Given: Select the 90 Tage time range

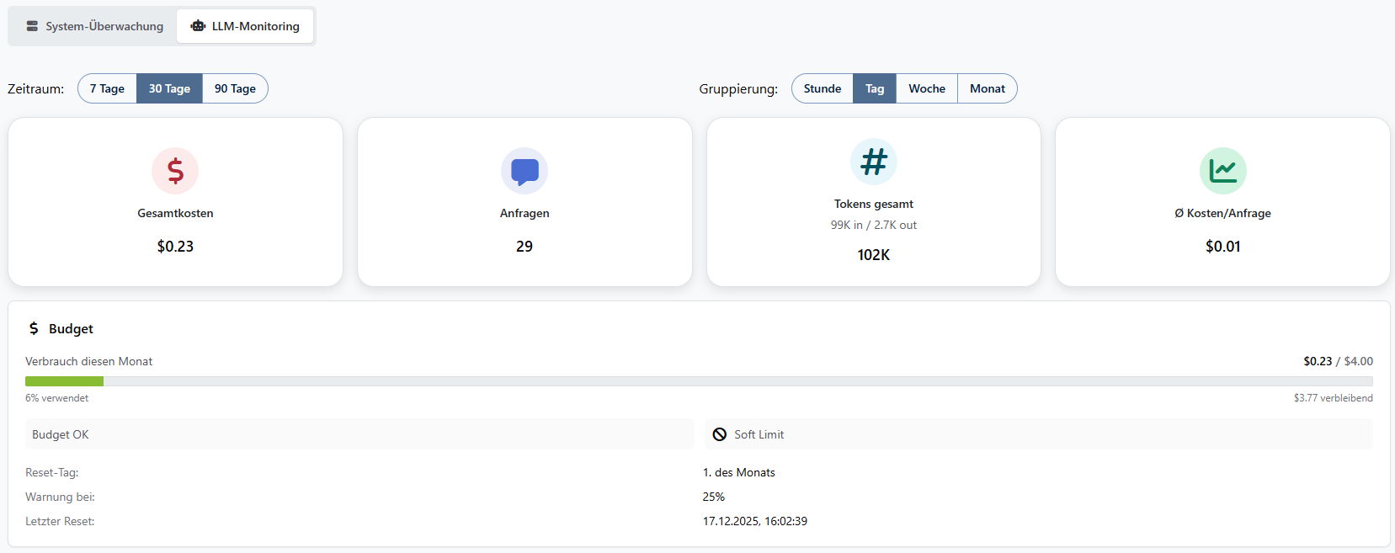Looking at the screenshot, I should (x=235, y=88).
